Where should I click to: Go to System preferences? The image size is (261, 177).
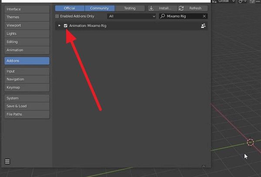point(27,98)
